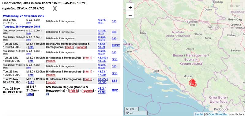Click earthquake cluster markers near Mostar
245x116 pixels.
(x=193, y=83)
